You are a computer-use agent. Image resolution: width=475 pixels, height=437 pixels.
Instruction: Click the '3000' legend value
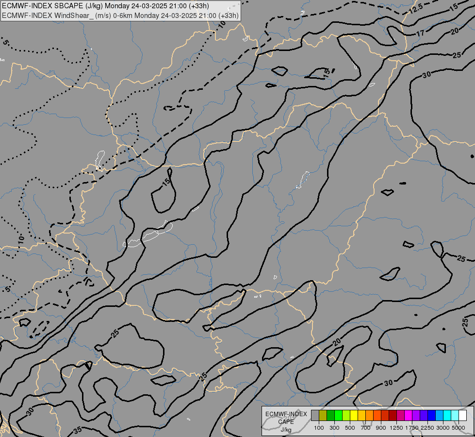(x=443, y=428)
